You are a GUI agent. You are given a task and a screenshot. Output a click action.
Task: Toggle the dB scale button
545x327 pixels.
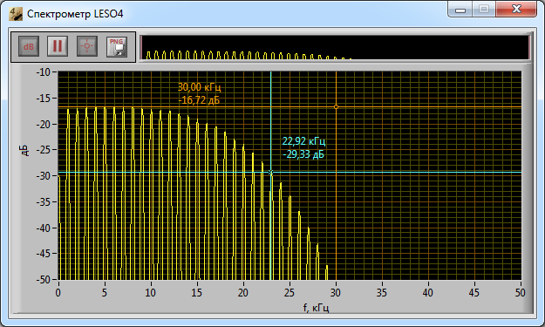coord(29,46)
